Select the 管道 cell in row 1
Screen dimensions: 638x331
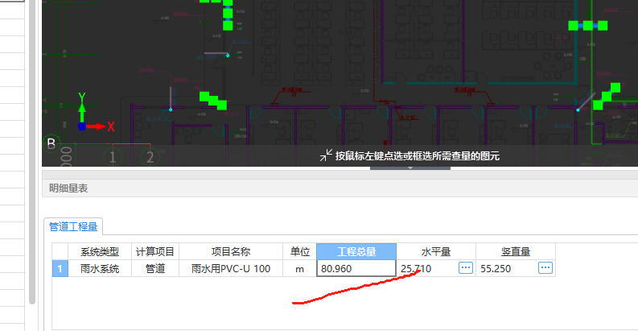(155, 269)
